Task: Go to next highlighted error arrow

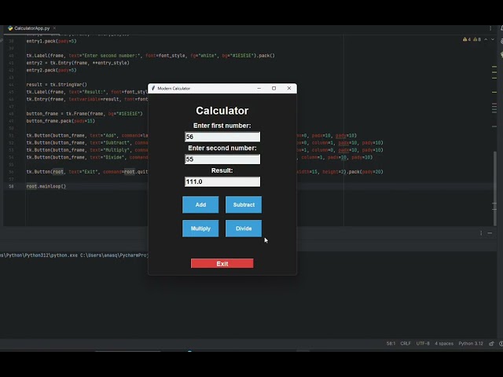Action: coord(493,39)
